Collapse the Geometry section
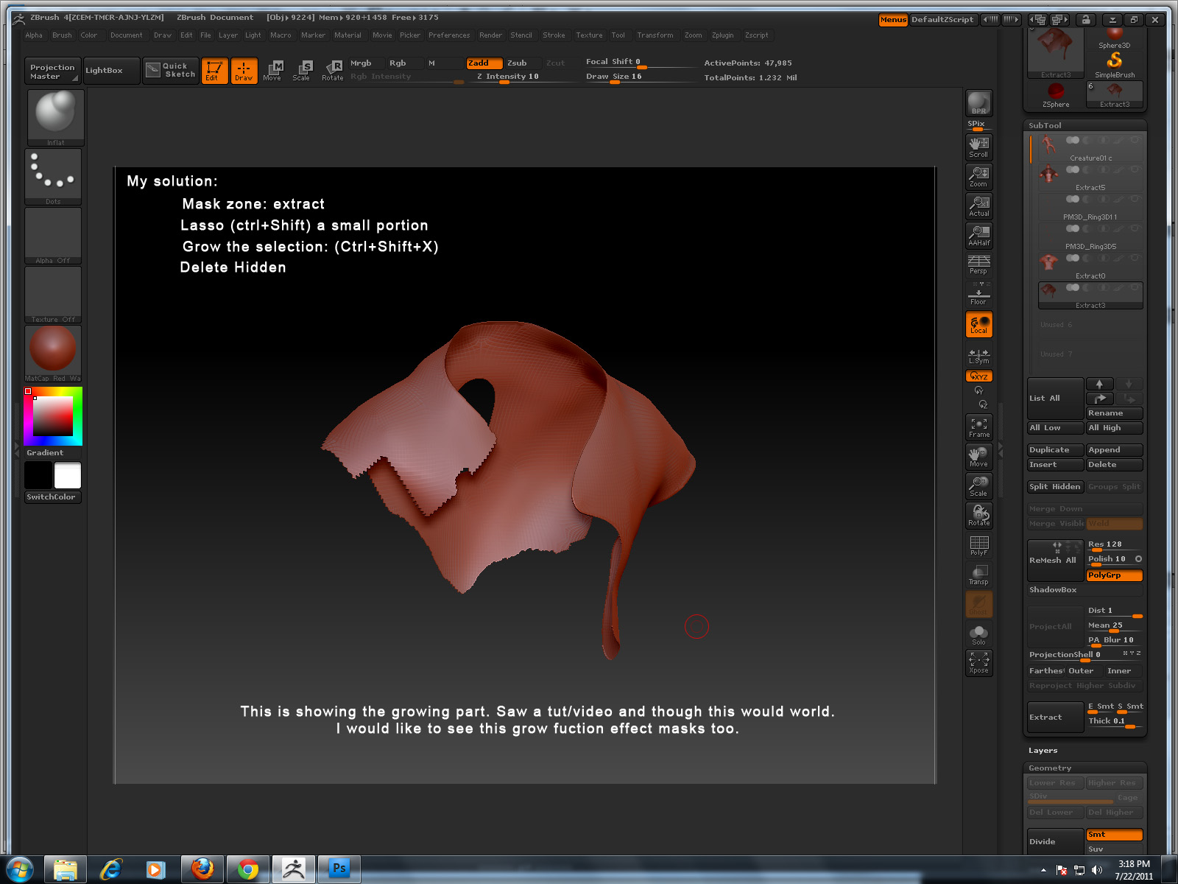Image resolution: width=1178 pixels, height=884 pixels. (x=1084, y=768)
